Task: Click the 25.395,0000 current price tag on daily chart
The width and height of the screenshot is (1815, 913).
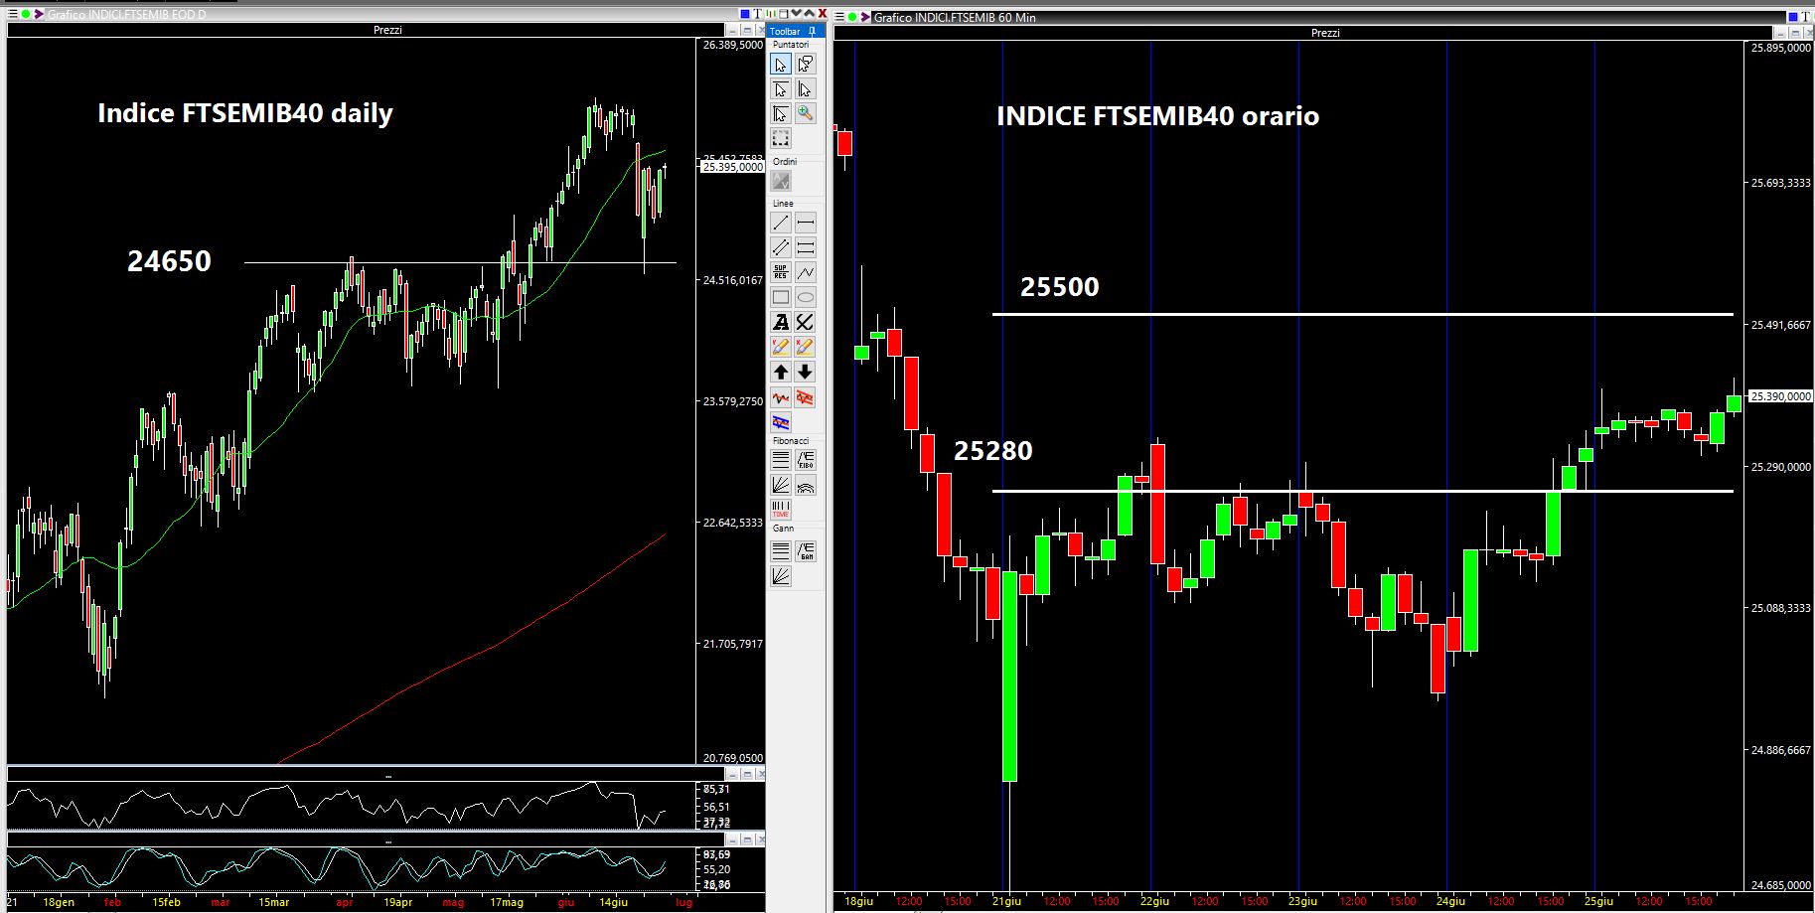Action: 733,167
